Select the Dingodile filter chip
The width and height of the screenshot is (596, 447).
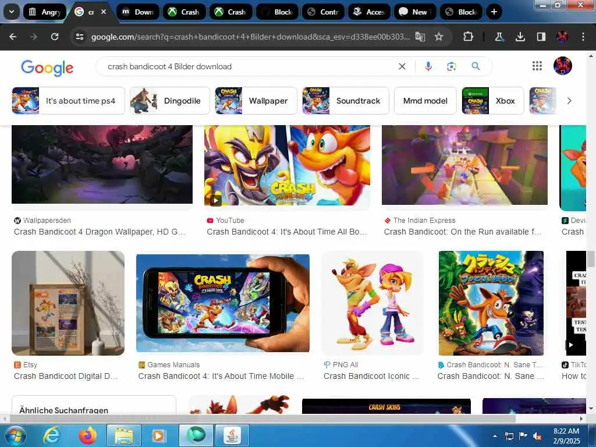point(169,101)
